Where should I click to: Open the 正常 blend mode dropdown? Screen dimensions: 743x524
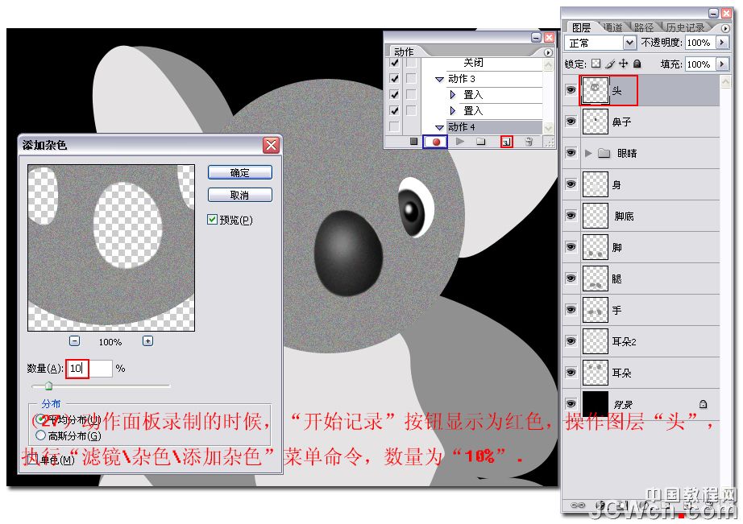coord(629,43)
